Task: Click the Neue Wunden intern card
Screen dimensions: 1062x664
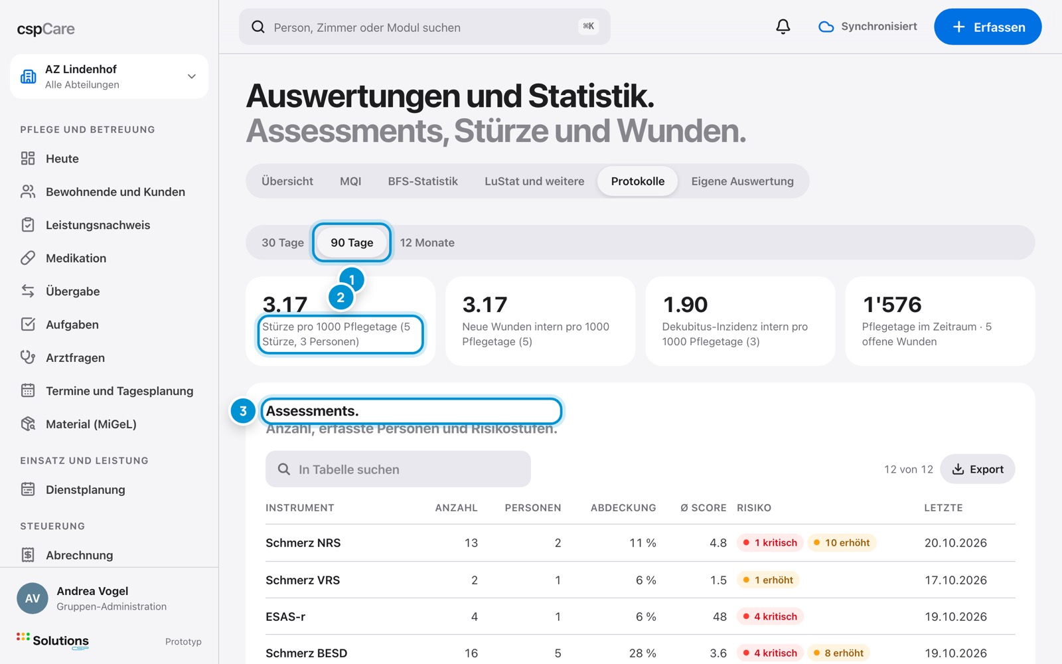Action: pyautogui.click(x=540, y=321)
